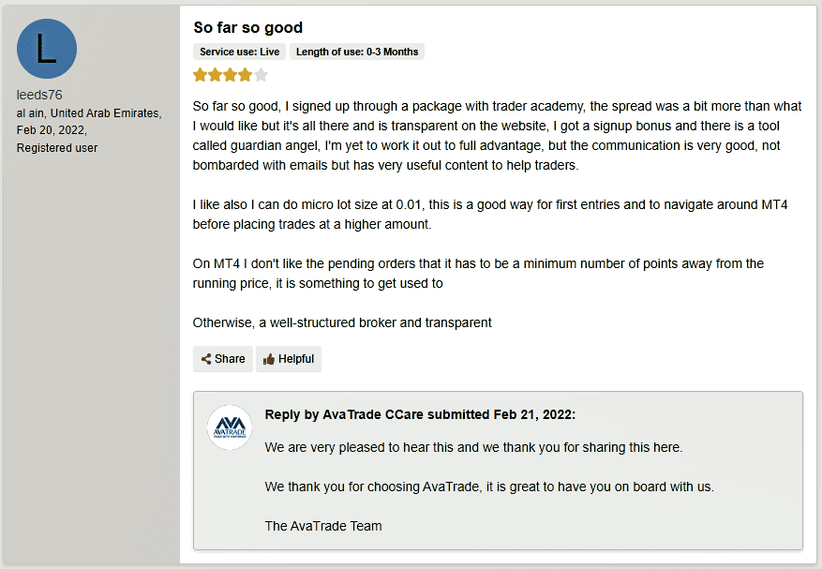This screenshot has width=822, height=569.
Task: Click the third gold rating star
Action: (231, 75)
